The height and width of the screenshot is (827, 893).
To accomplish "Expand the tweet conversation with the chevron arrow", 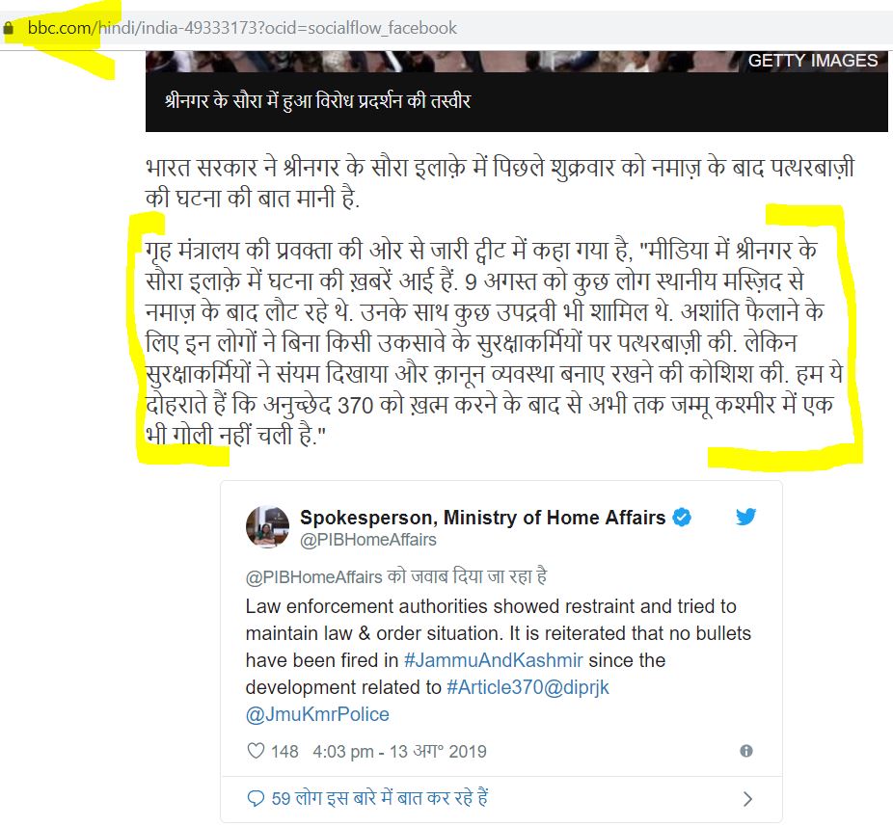I will point(747,799).
